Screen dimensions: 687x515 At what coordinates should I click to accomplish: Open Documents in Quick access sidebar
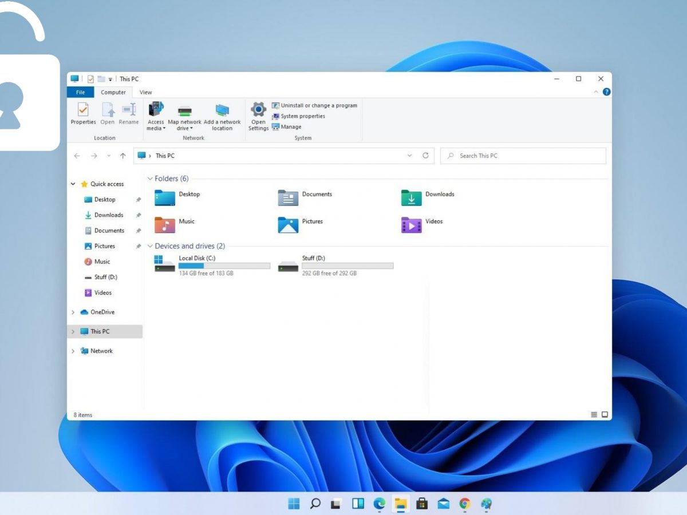click(104, 231)
